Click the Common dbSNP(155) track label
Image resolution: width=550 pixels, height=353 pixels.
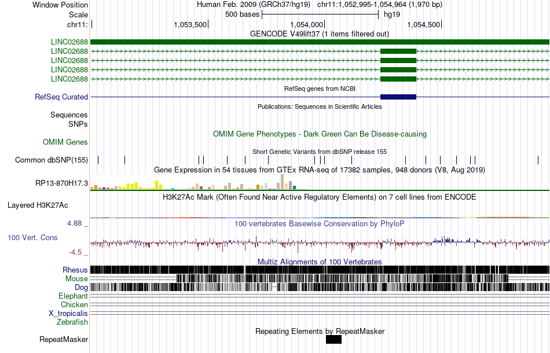pyautogui.click(x=51, y=160)
